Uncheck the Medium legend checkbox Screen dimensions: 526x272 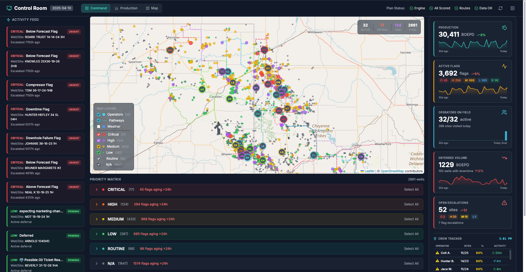coord(99,147)
